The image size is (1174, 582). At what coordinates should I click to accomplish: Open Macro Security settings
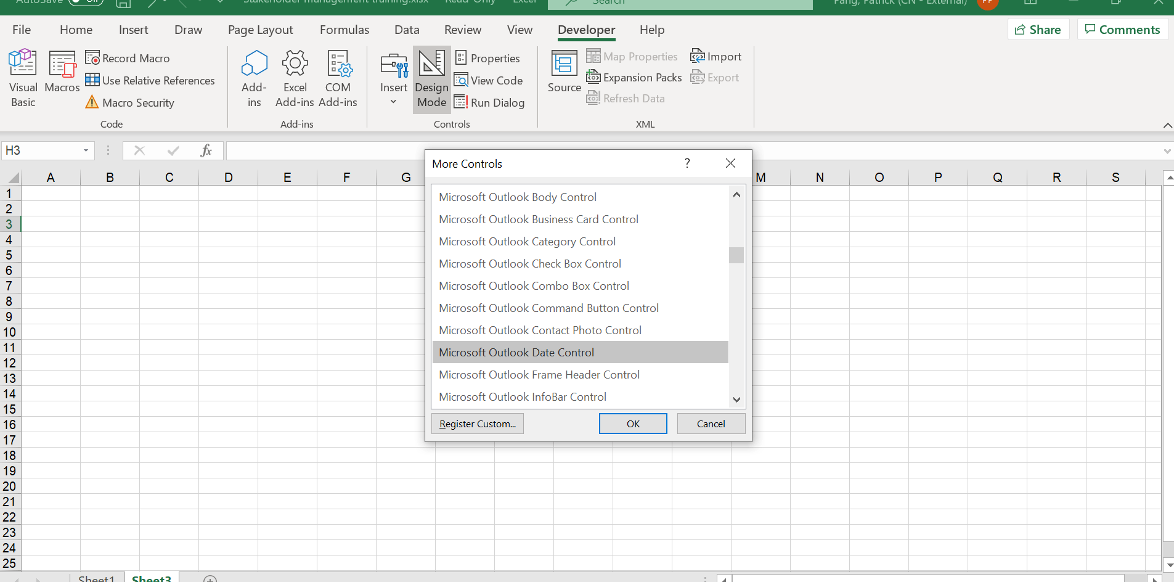point(130,102)
